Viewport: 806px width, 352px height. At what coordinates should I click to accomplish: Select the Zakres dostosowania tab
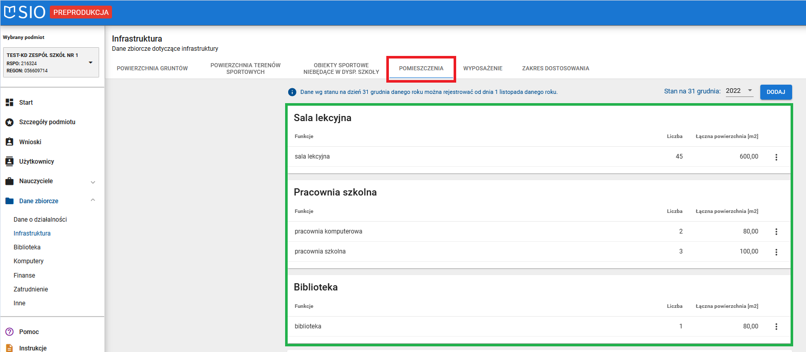[x=555, y=68]
